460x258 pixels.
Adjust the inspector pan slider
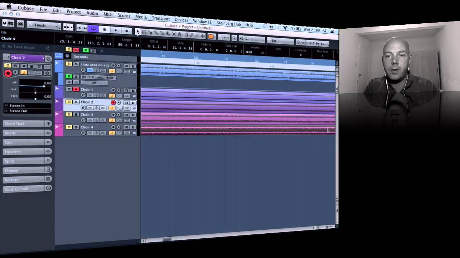pyautogui.click(x=35, y=92)
